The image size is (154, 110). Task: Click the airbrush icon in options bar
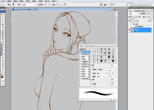(x=65, y=5)
